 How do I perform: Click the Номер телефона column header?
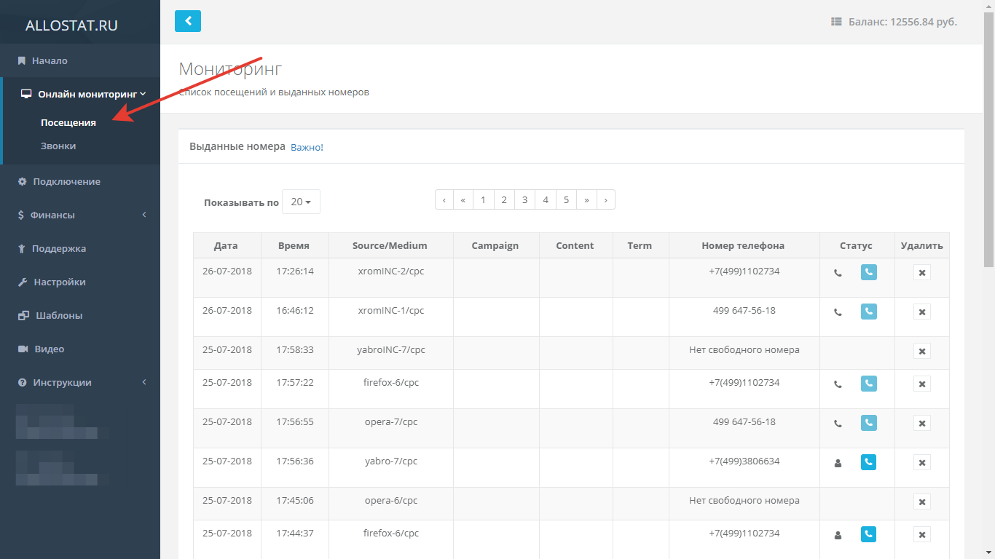coord(743,245)
